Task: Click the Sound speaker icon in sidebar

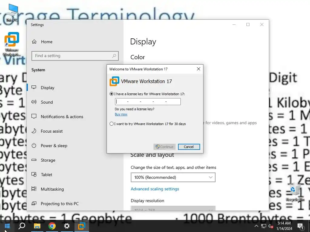Action: [x=34, y=102]
